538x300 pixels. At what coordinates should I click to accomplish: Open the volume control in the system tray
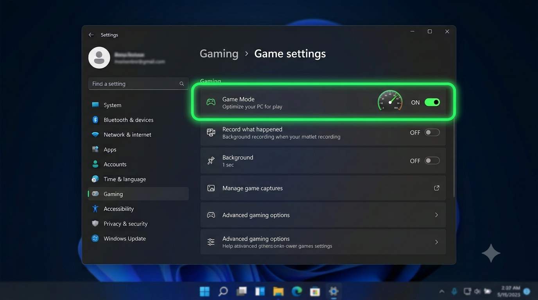click(477, 291)
